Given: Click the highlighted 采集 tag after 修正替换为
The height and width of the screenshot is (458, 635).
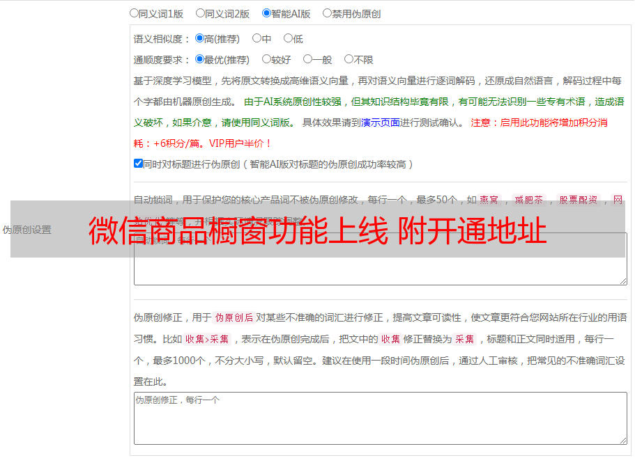Looking at the screenshot, I should click(464, 339).
